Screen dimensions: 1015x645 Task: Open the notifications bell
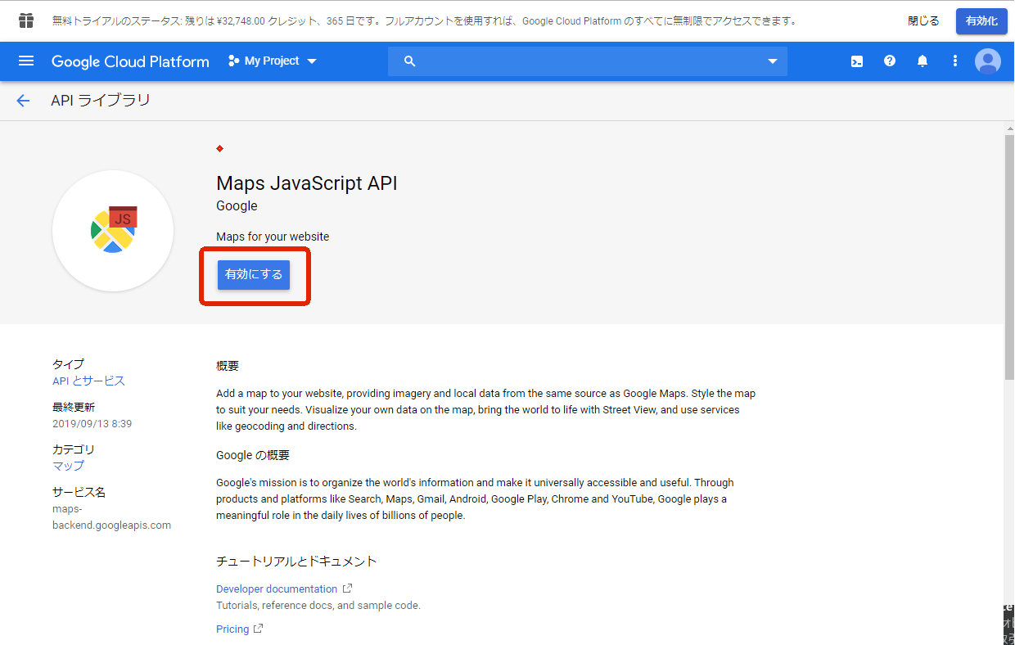pyautogui.click(x=923, y=61)
